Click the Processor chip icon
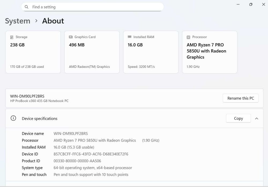The height and width of the screenshot is (187, 268). coord(188,37)
